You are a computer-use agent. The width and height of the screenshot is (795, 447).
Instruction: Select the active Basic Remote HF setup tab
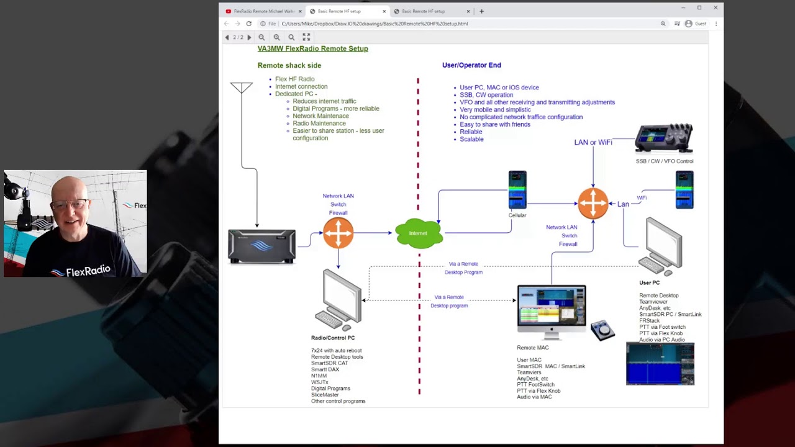(x=339, y=11)
